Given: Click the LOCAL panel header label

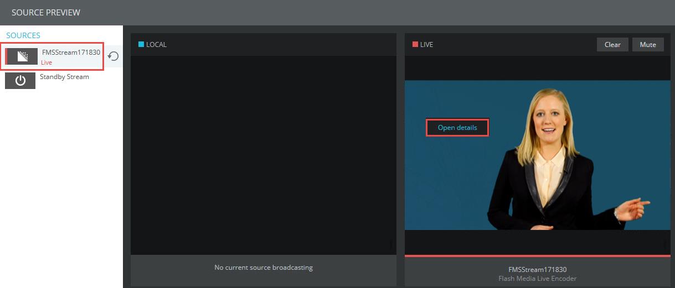Looking at the screenshot, I should coord(156,45).
